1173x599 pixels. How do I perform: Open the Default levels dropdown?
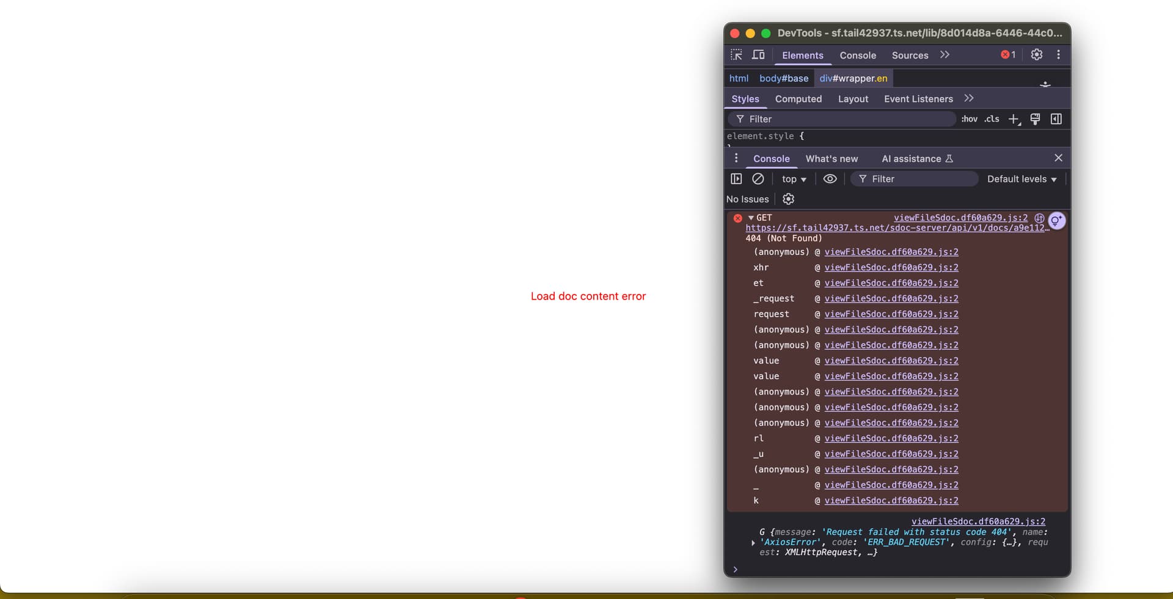click(1021, 179)
